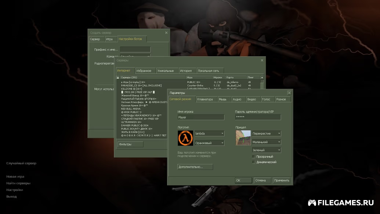Enable the Прозрачный crosshair checkbox
This screenshot has width=380, height=214.
tap(253, 157)
